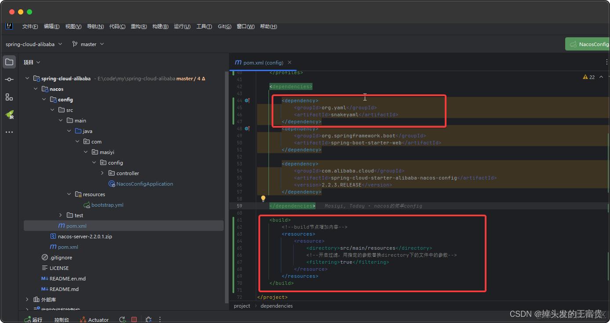Open the master branch dropdown
The height and width of the screenshot is (323, 610).
(88, 44)
